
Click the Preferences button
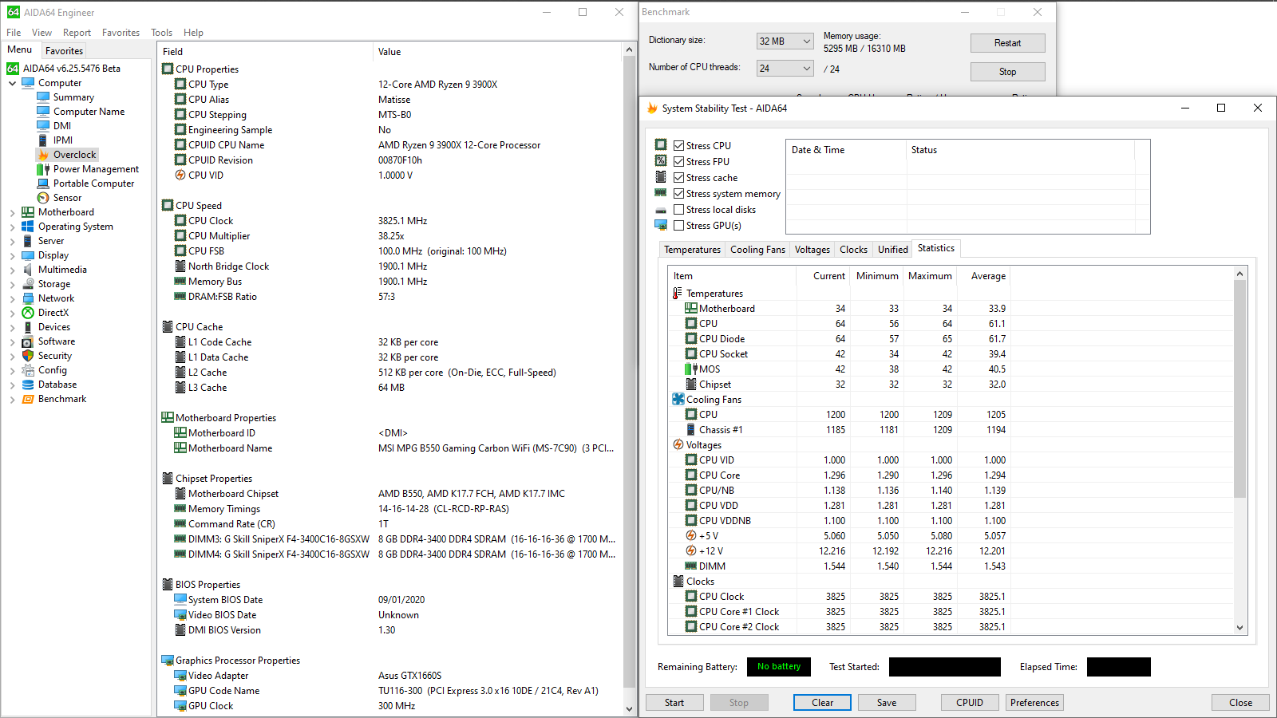1034,703
